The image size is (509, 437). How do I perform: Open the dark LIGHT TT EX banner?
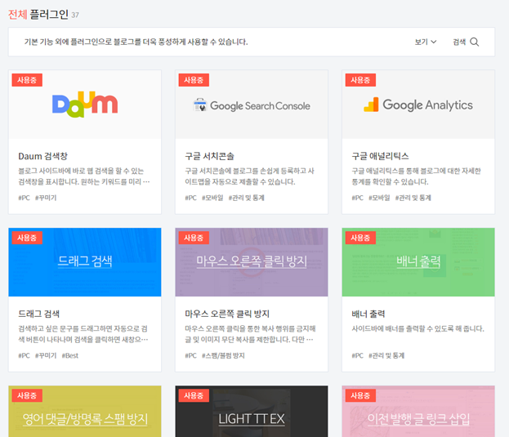tap(252, 412)
